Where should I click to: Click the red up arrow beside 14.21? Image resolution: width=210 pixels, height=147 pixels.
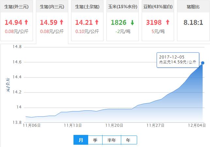97,22
